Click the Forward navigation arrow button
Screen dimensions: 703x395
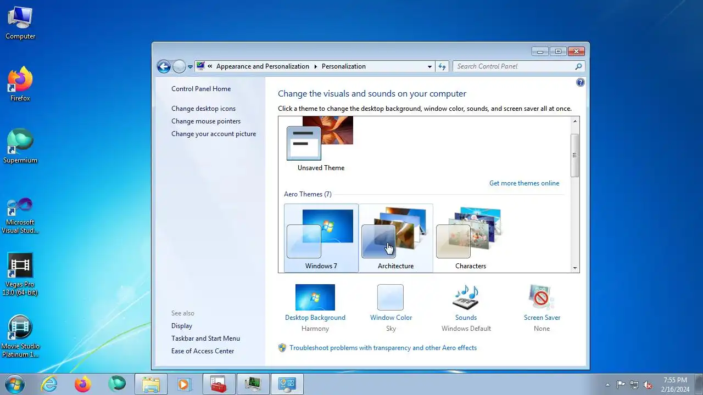click(x=179, y=66)
